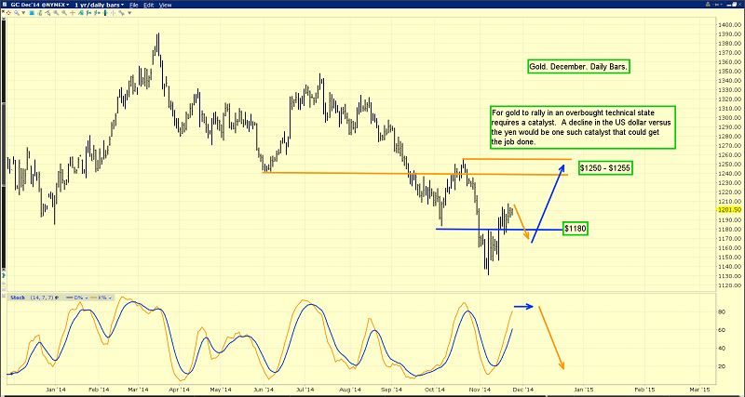Image resolution: width=745 pixels, height=397 pixels.
Task: Restore the chart window using restore icon
Action: [x=734, y=5]
